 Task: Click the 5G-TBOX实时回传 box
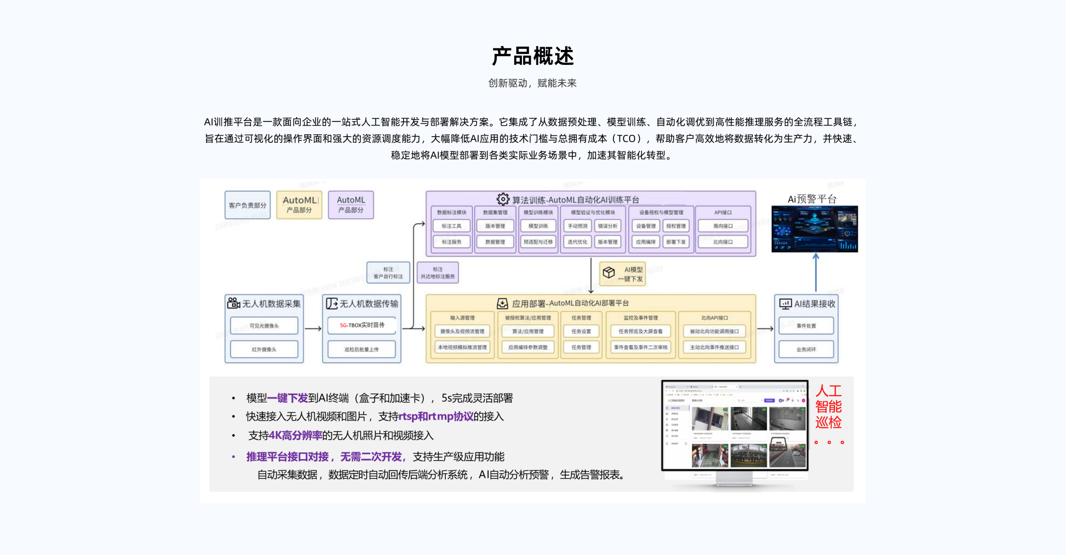pyautogui.click(x=362, y=325)
